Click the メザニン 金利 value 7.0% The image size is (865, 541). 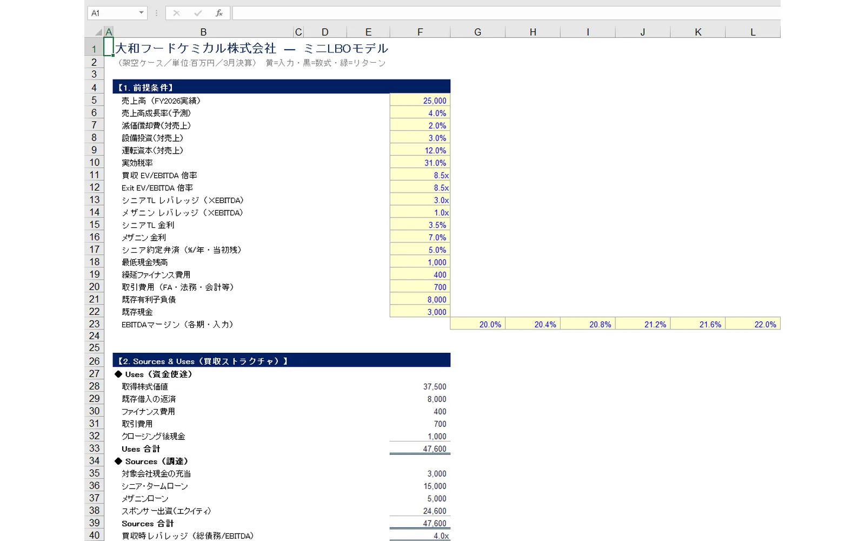click(x=420, y=237)
